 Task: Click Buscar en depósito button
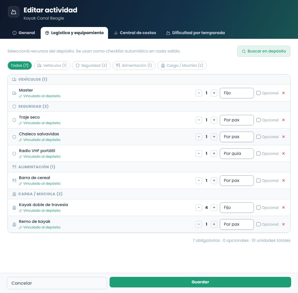tap(264, 51)
